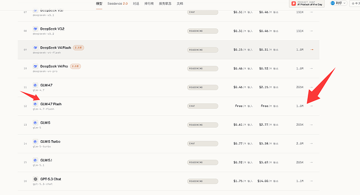The height and width of the screenshot is (195, 360).
Task: Click the $14.00 output price for GPT-5.3 Chat
Action: (x=263, y=181)
